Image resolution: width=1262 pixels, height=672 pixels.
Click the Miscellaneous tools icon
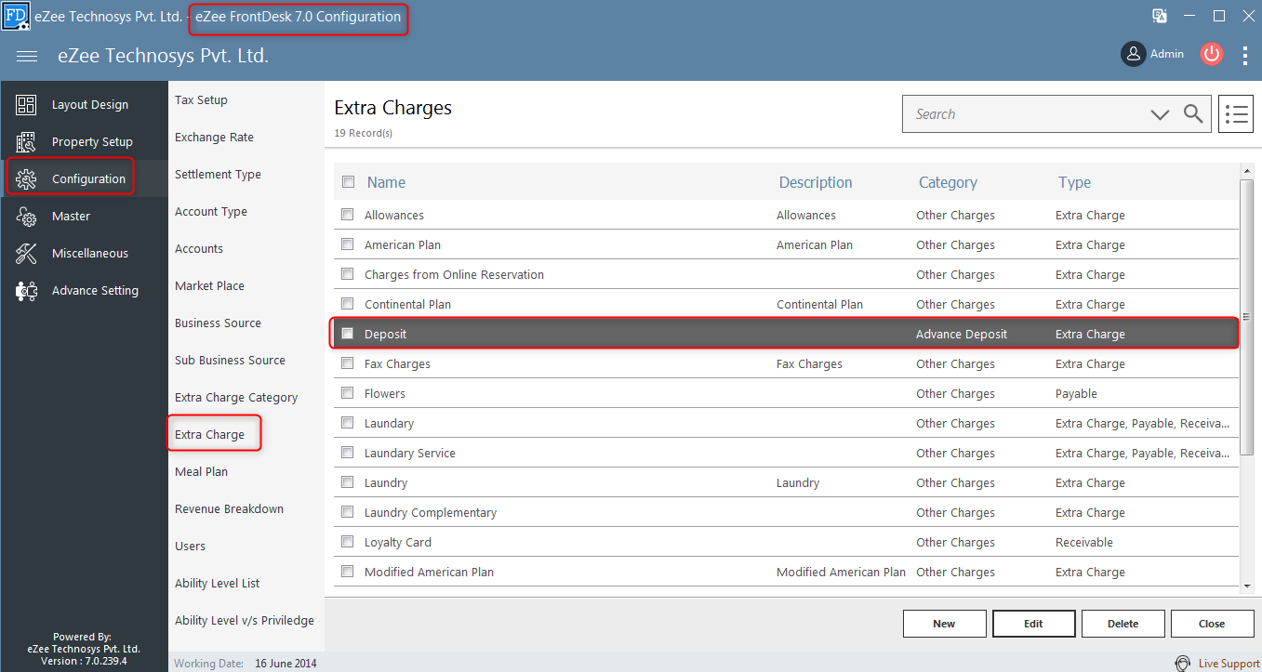click(x=26, y=254)
